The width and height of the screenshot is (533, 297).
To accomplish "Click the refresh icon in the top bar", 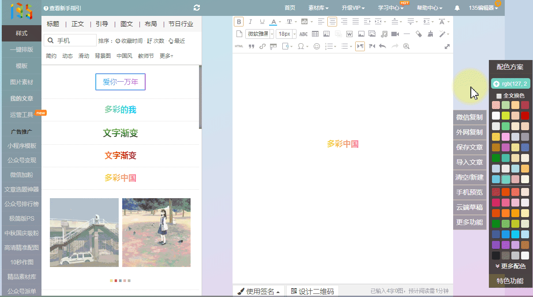I will pyautogui.click(x=197, y=8).
